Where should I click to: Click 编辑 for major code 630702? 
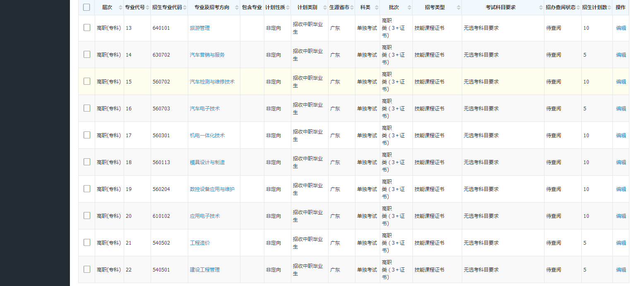(621, 55)
